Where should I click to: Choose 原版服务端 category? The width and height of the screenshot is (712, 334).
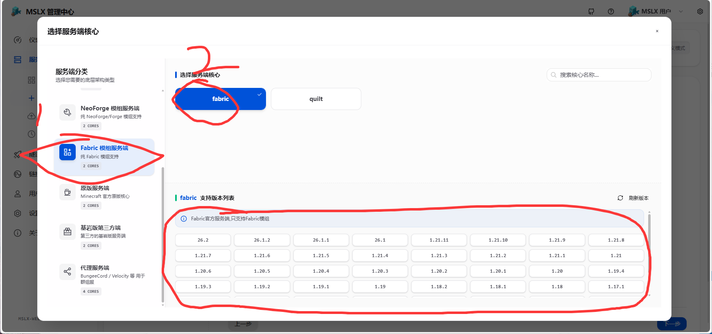(x=104, y=197)
